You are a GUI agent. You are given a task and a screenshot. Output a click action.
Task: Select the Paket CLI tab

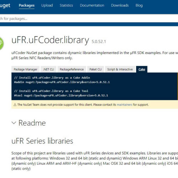click(95, 69)
